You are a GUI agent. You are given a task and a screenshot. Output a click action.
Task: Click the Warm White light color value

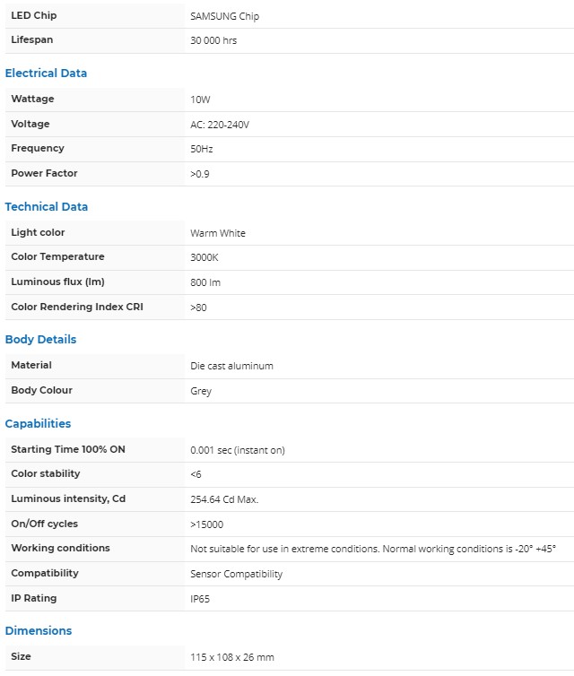pos(218,233)
